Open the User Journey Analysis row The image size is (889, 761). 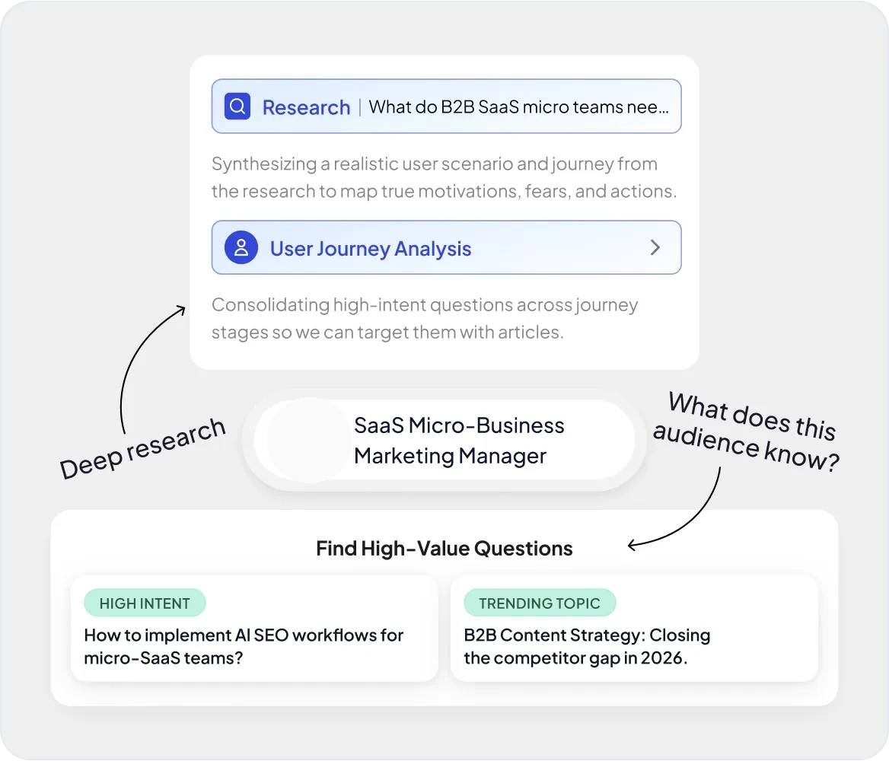[446, 247]
